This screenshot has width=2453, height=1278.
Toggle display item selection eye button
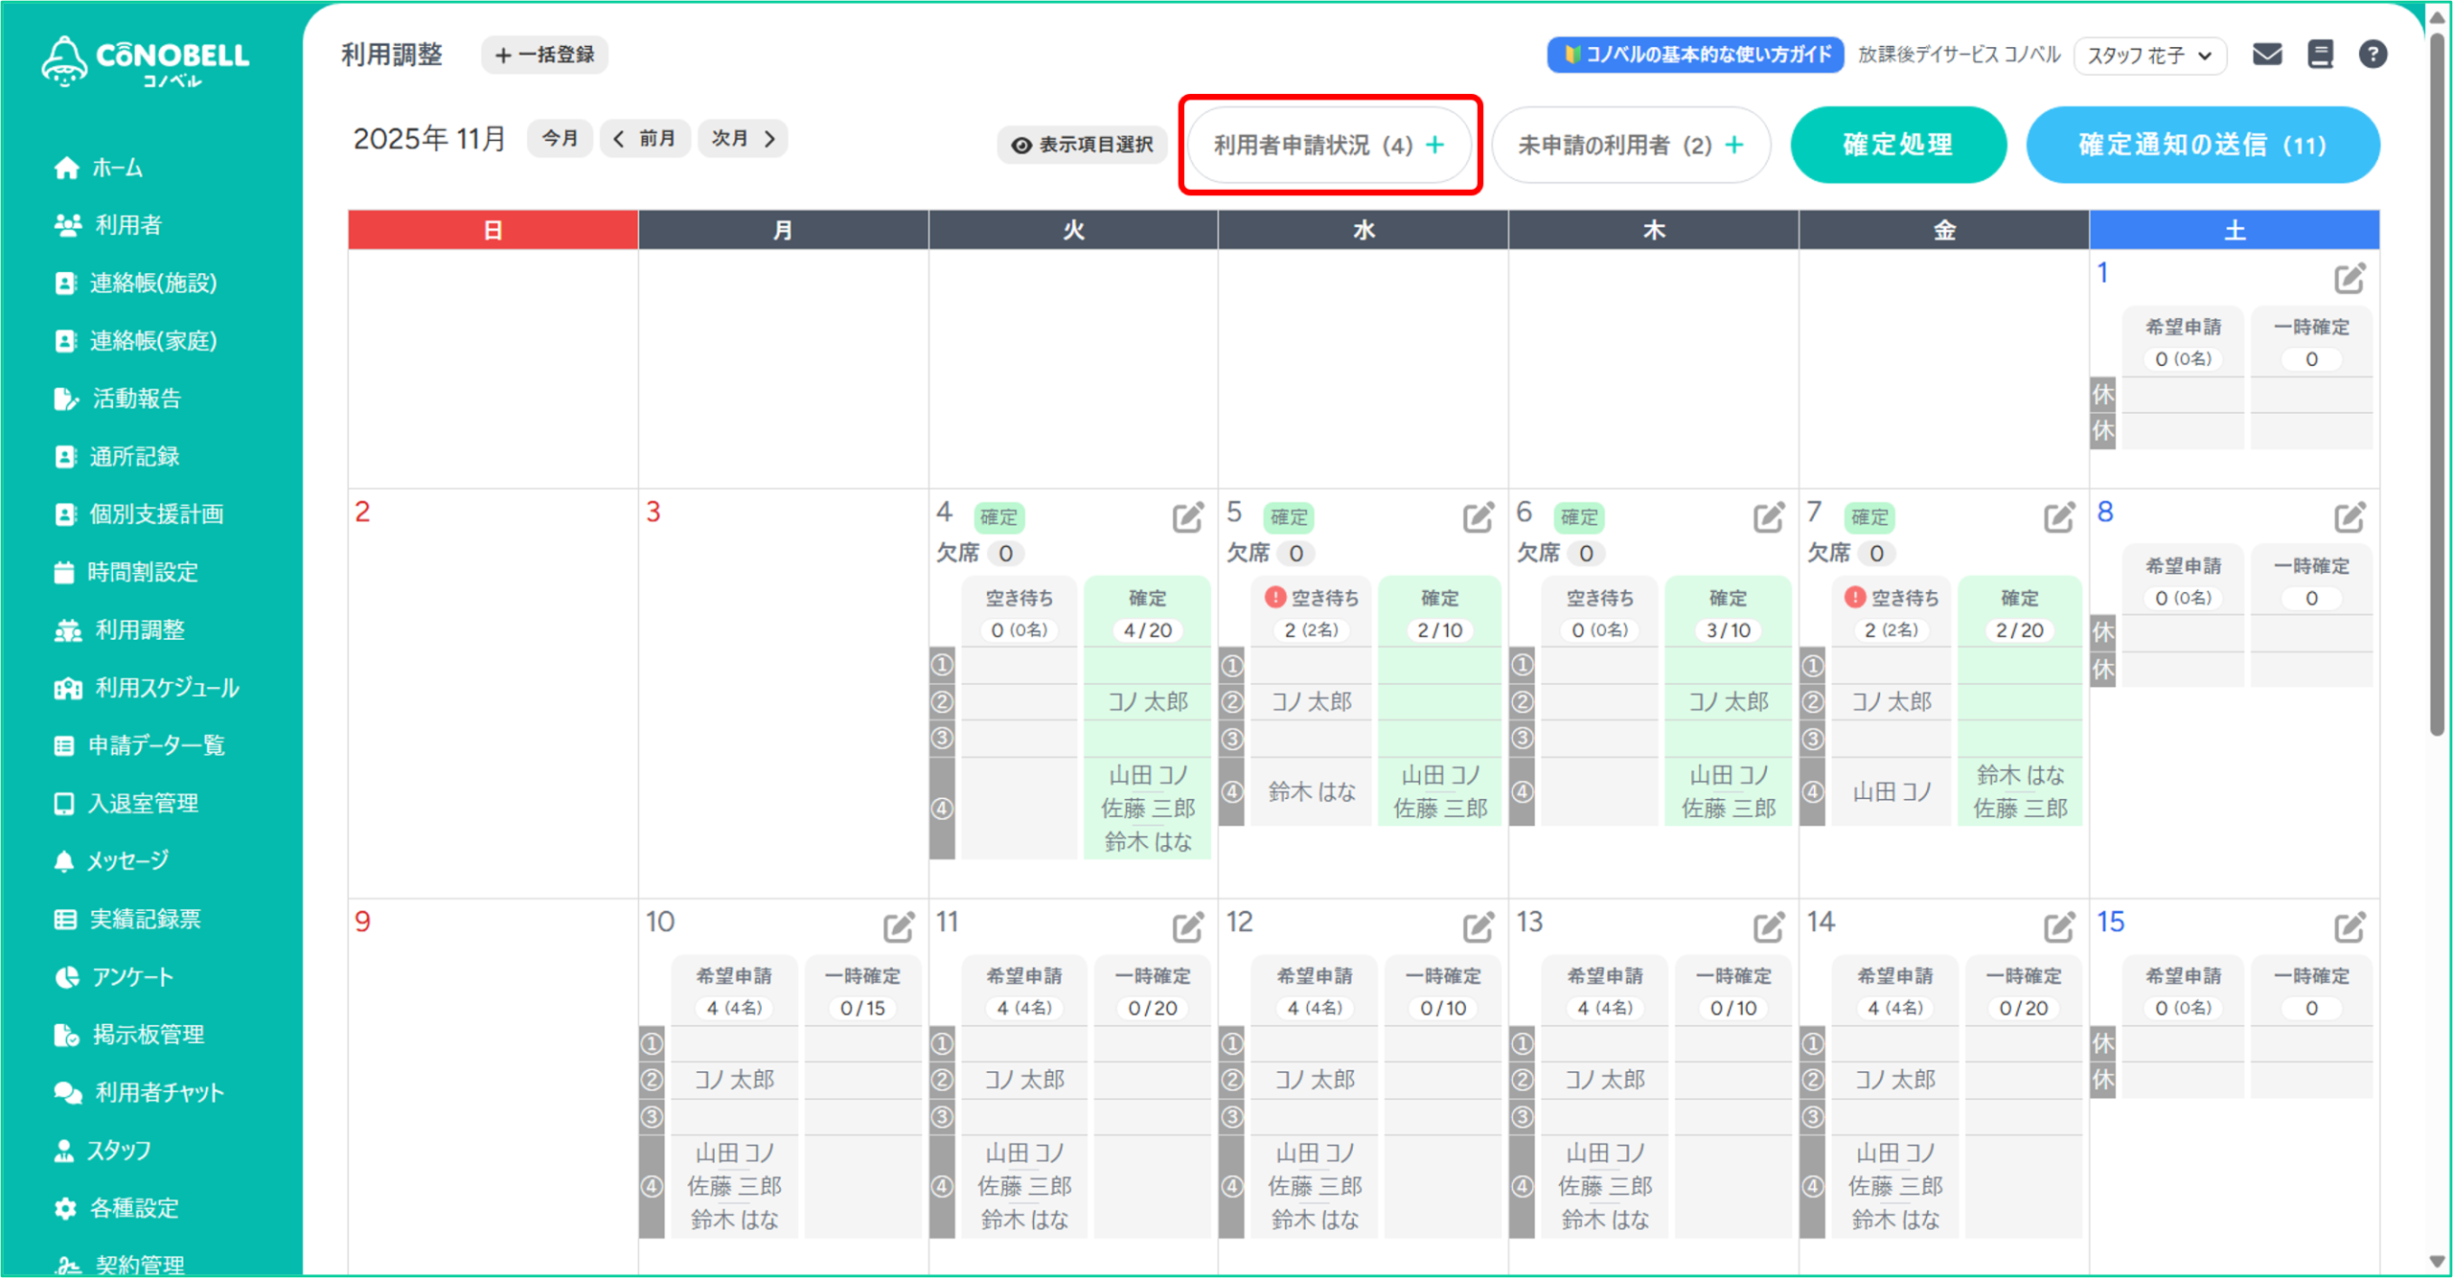coord(1083,145)
